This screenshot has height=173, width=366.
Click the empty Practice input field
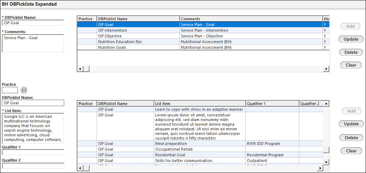pos(10,90)
